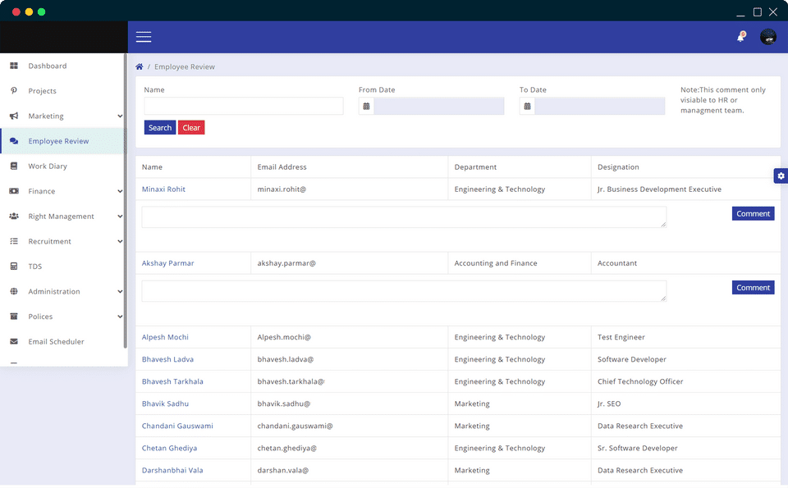Click the Employee Review chat icon
788x488 pixels.
14,141
